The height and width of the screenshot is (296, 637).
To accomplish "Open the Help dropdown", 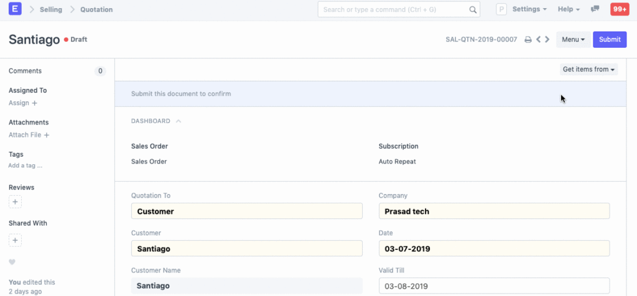I will 569,10.
